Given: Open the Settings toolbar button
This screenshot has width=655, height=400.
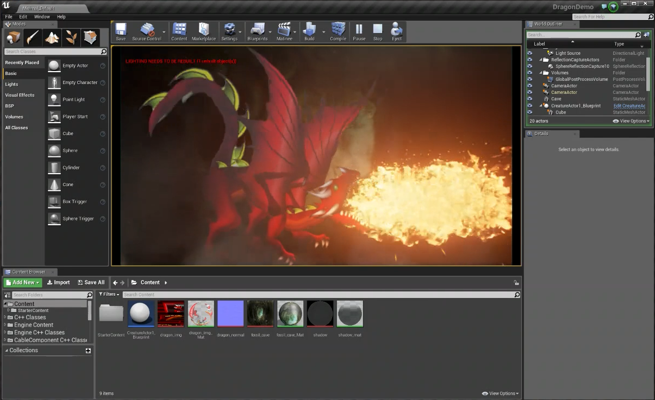Looking at the screenshot, I should 229,31.
